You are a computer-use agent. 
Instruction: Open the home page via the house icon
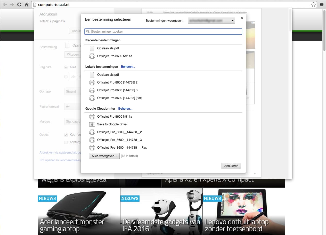[26, 5]
